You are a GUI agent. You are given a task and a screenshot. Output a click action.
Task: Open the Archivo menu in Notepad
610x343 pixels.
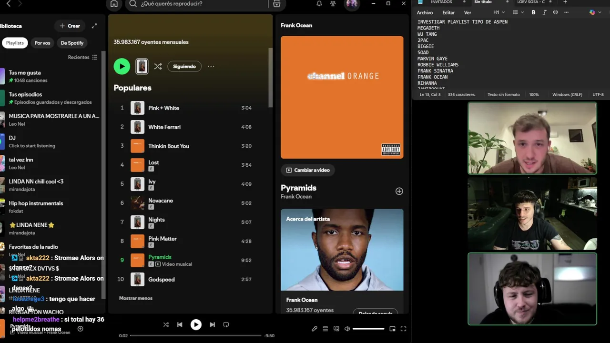425,12
